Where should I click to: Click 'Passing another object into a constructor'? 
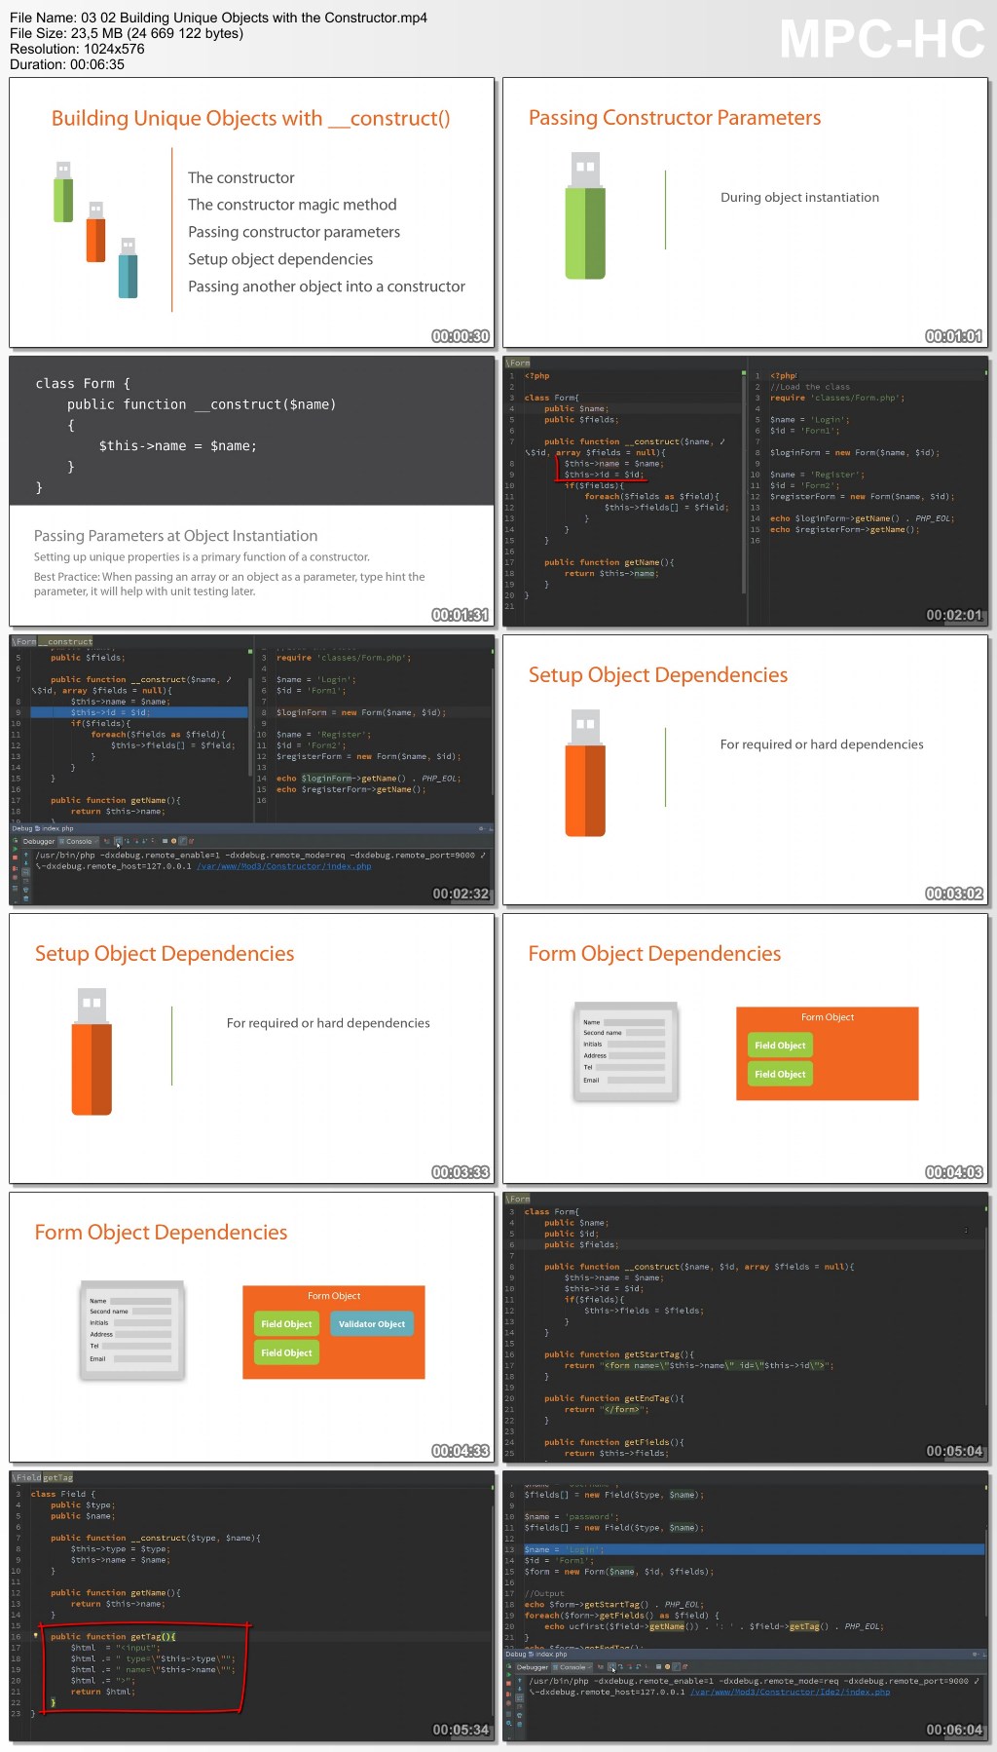(326, 286)
